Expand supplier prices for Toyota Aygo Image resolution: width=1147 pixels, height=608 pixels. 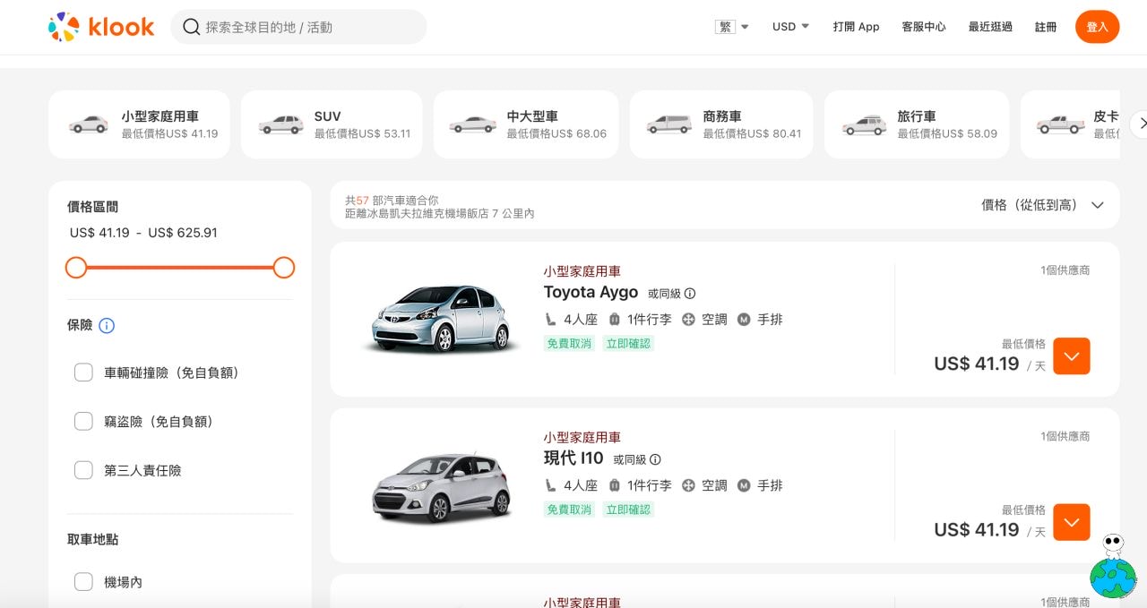click(1072, 356)
